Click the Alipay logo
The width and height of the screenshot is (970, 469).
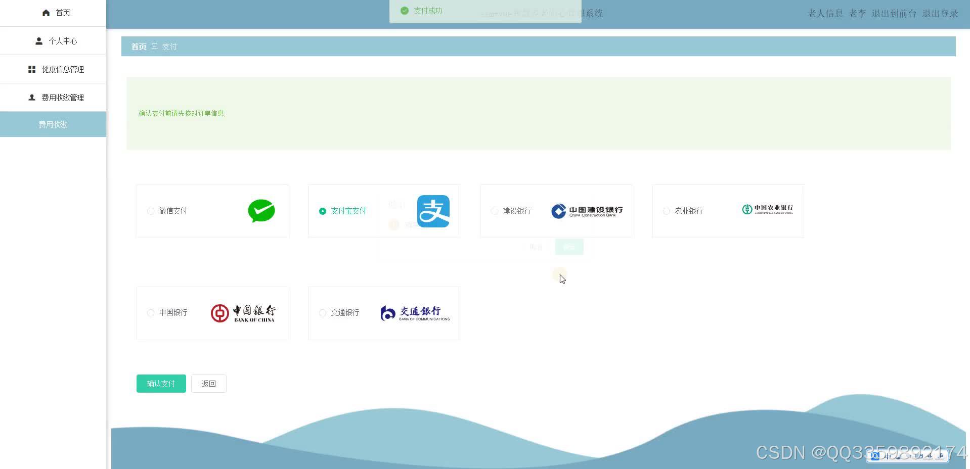[433, 211]
